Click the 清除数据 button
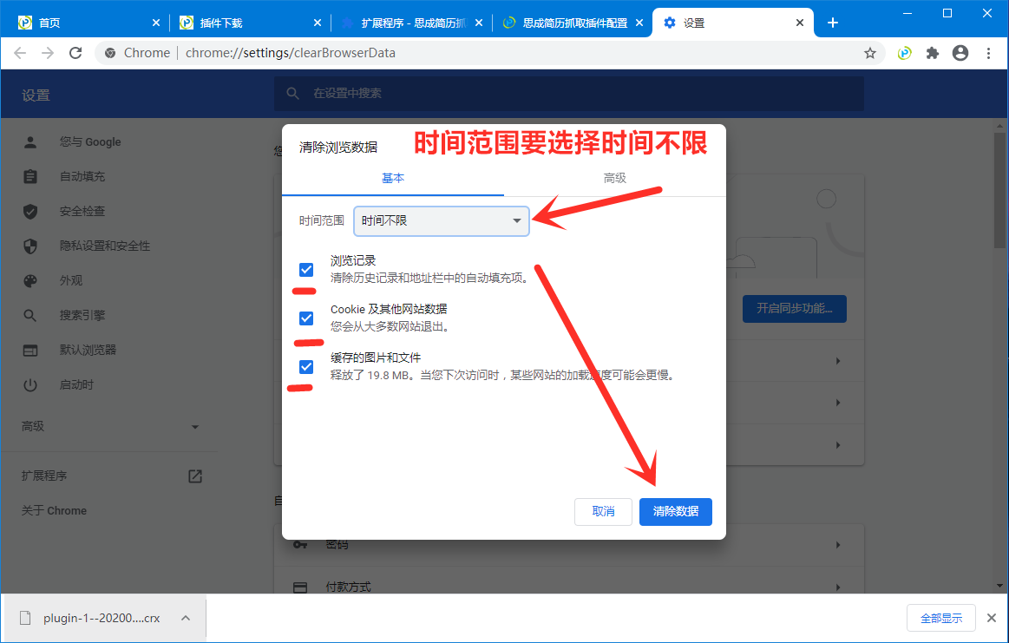The width and height of the screenshot is (1009, 643). 675,512
